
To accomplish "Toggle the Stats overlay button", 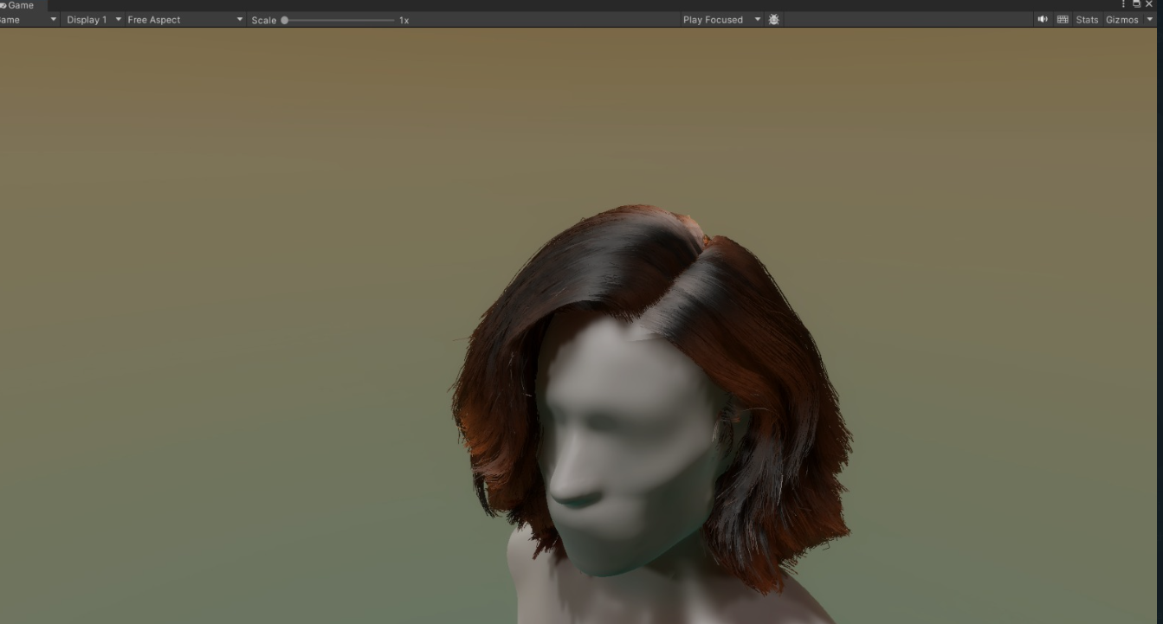I will click(1087, 20).
